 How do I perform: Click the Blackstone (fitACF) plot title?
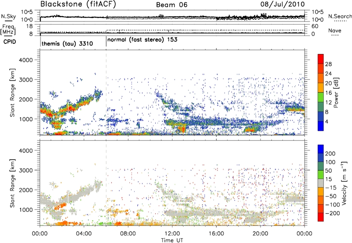pos(78,4)
